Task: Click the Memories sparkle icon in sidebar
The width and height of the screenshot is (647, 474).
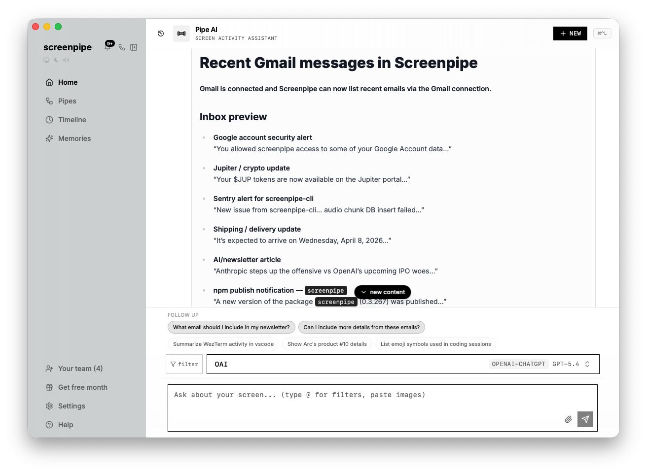Action: pyautogui.click(x=49, y=138)
